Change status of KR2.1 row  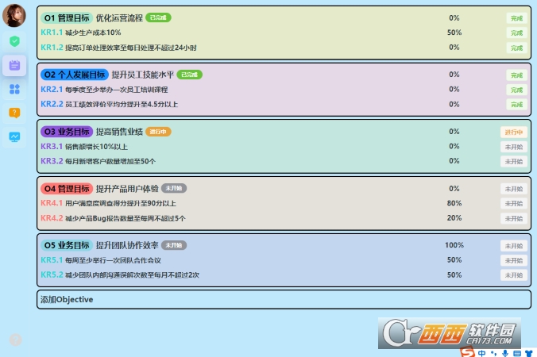(516, 90)
